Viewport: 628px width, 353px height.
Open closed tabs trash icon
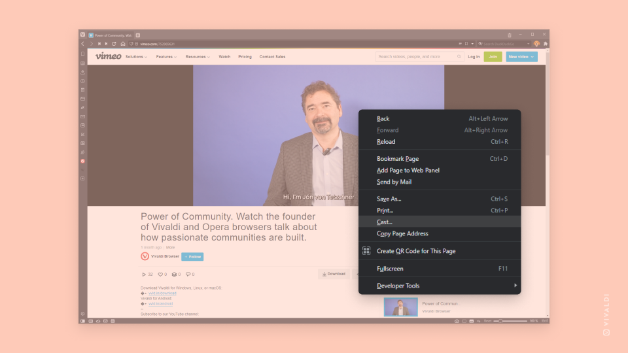coord(510,35)
